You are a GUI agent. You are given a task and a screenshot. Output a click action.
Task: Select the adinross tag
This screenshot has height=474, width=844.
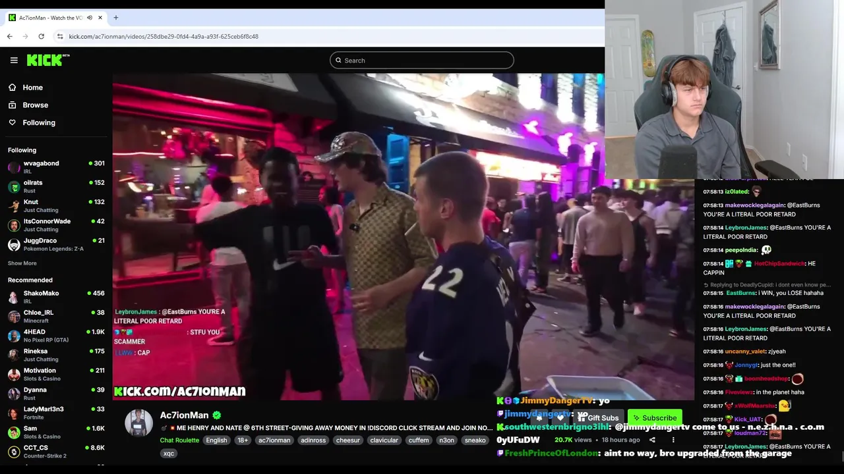click(313, 440)
